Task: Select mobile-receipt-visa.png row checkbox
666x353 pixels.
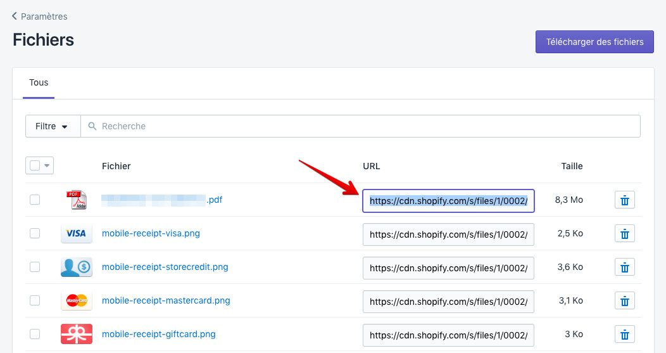Action: pyautogui.click(x=35, y=233)
